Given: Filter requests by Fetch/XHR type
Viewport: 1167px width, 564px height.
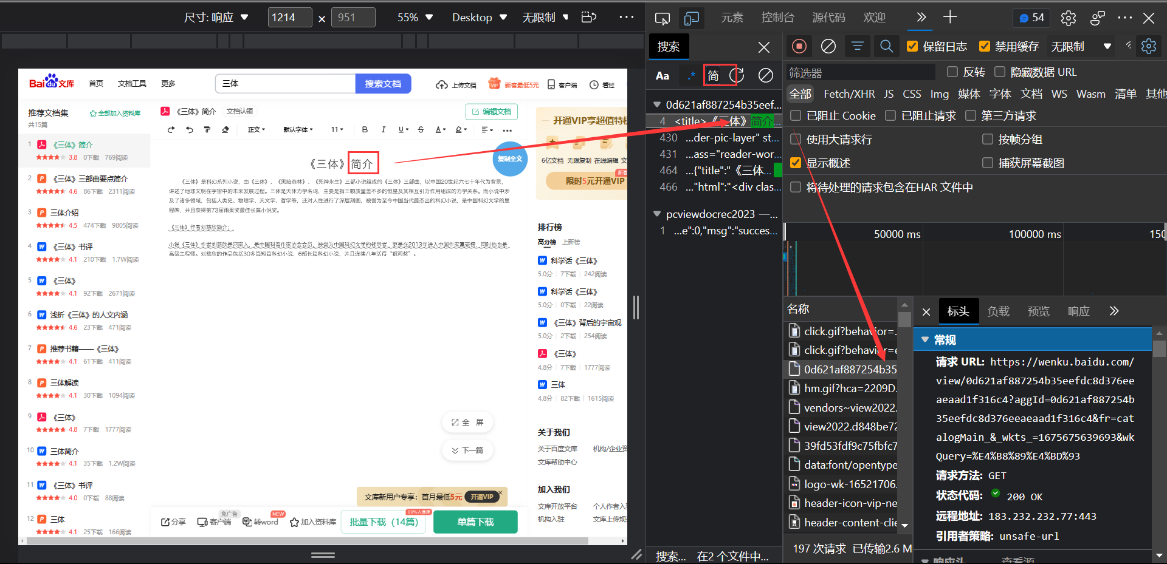Looking at the screenshot, I should pyautogui.click(x=849, y=93).
